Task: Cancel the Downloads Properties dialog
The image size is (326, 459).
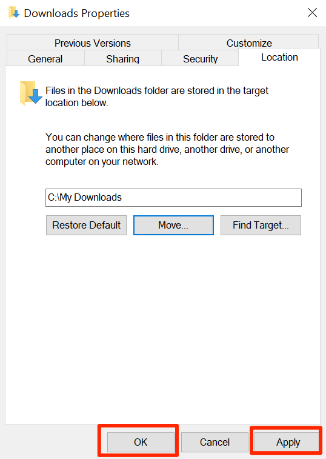Action: pos(215,442)
